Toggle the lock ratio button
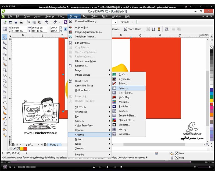 pos(66,29)
